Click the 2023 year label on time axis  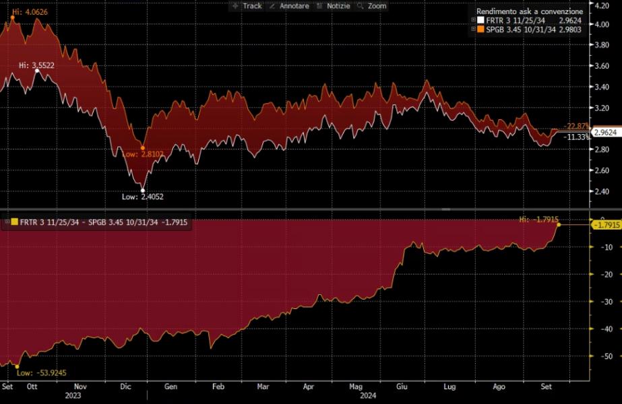coord(73,396)
